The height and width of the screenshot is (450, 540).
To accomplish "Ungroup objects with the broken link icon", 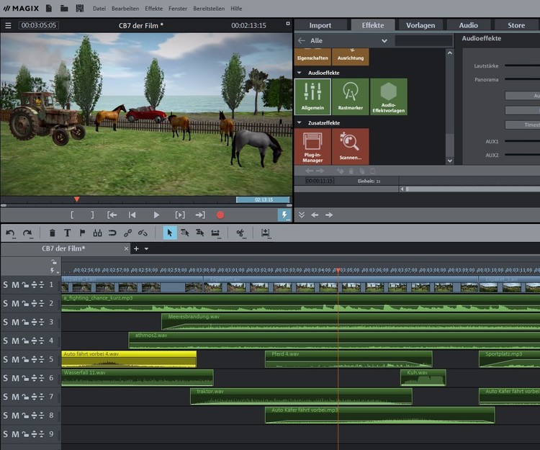I will coord(143,233).
